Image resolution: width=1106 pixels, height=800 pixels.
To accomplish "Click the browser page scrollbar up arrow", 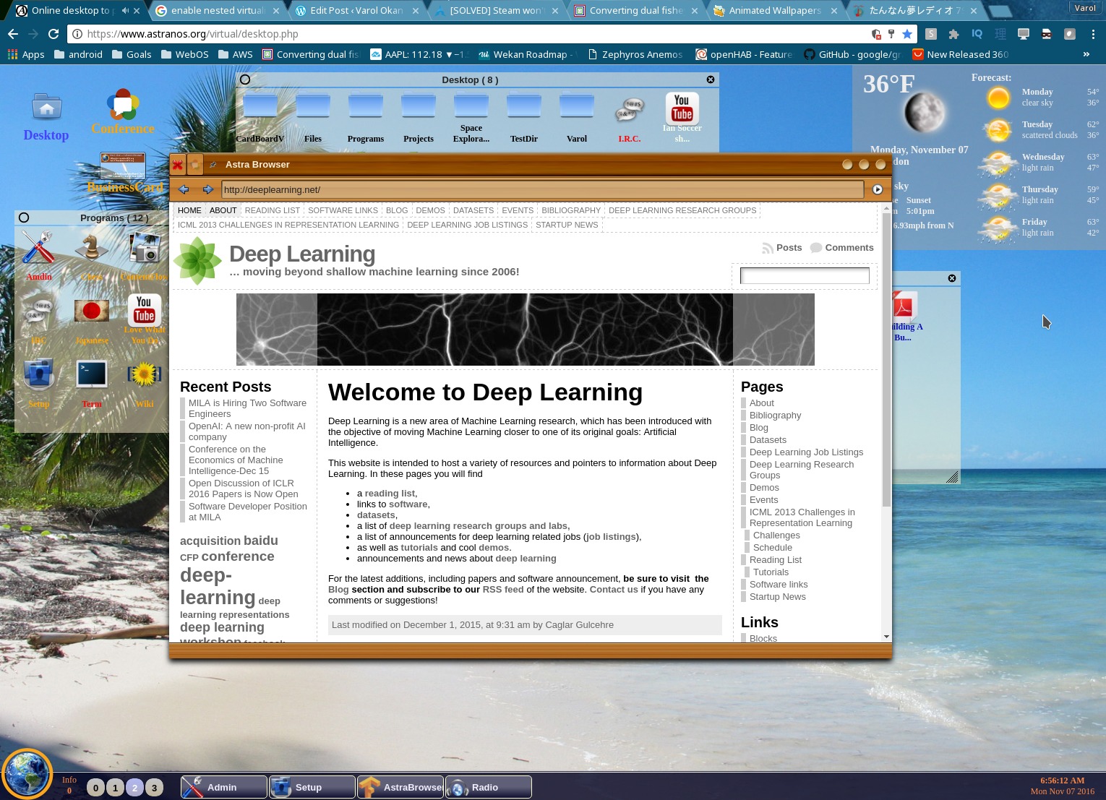I will (886, 208).
